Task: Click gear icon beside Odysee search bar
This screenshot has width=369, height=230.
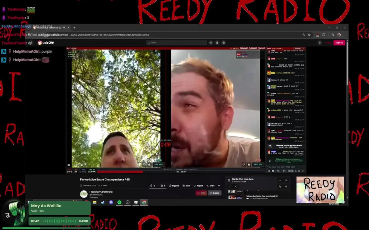Action: click(x=217, y=42)
